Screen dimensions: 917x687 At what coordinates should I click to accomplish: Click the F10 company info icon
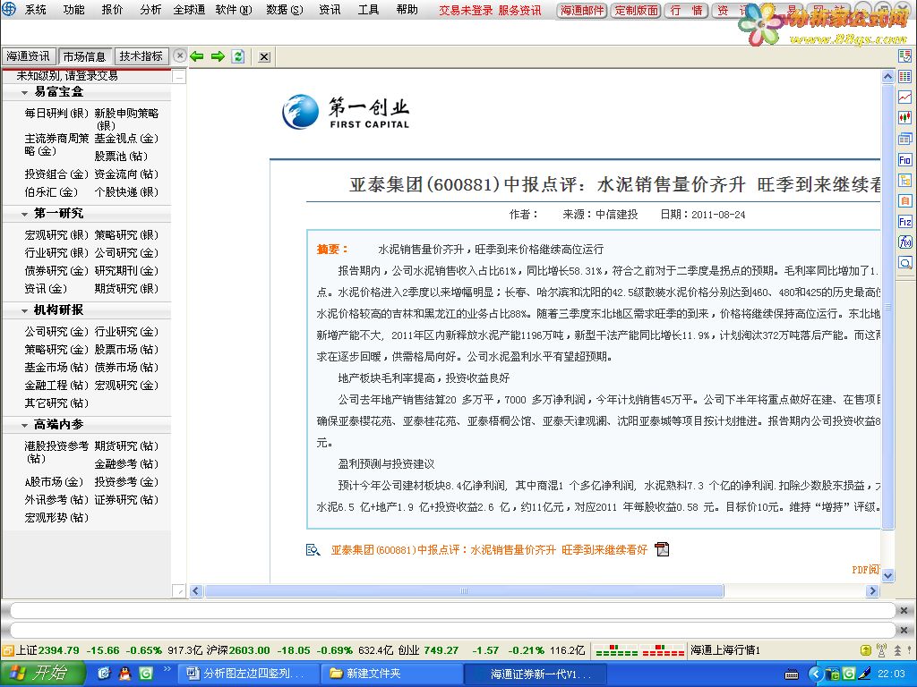tap(904, 159)
